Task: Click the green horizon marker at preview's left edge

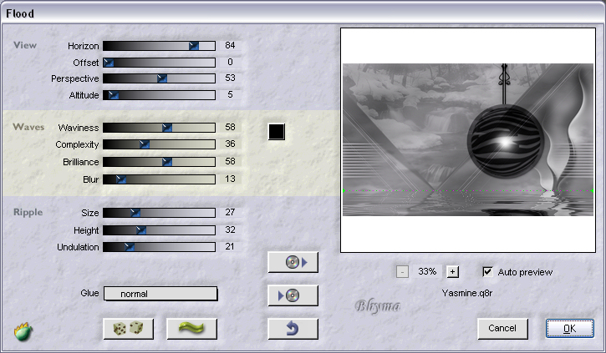Action: click(x=344, y=190)
